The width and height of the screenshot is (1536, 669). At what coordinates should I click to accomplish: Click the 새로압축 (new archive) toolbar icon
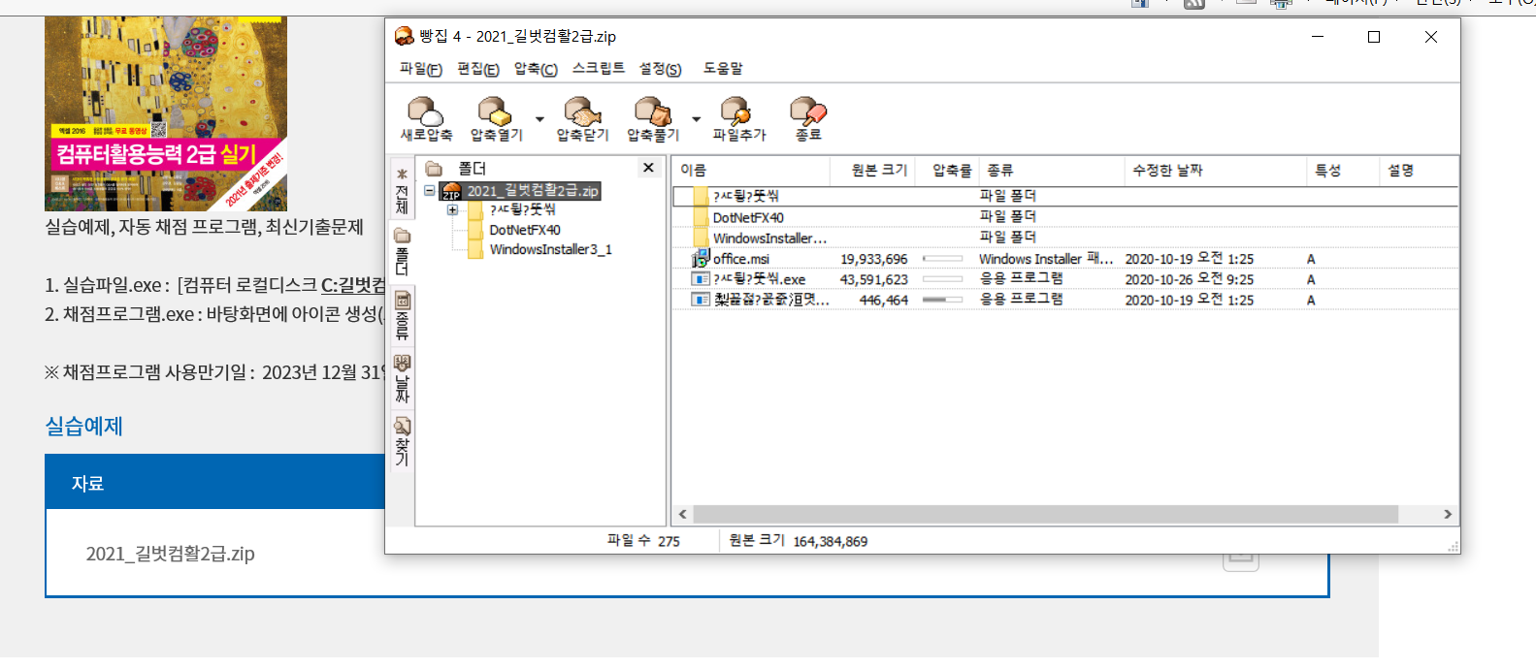[x=425, y=112]
